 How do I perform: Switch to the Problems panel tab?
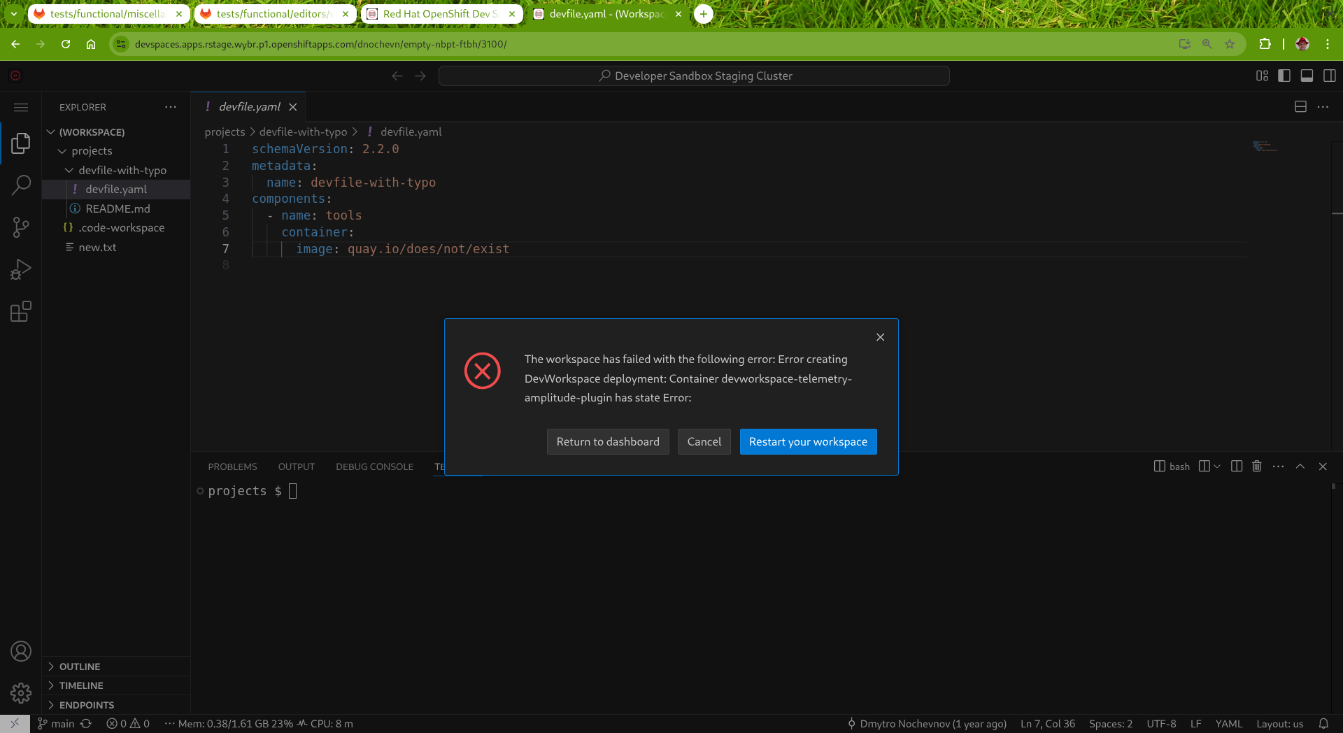[x=232, y=467]
